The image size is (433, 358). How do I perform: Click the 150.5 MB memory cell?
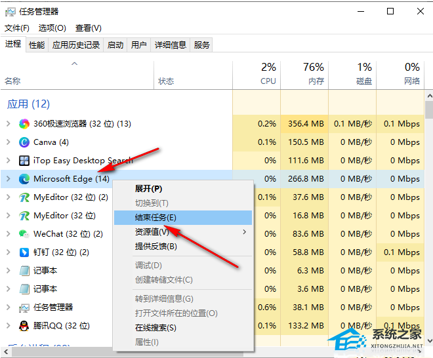pyautogui.click(x=306, y=142)
